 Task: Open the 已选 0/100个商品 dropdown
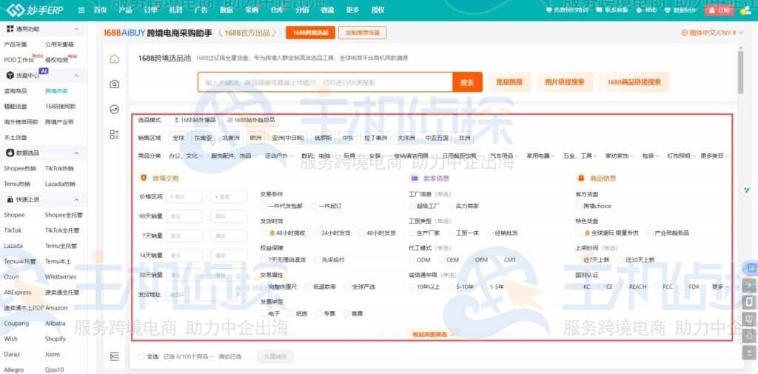[x=189, y=356]
